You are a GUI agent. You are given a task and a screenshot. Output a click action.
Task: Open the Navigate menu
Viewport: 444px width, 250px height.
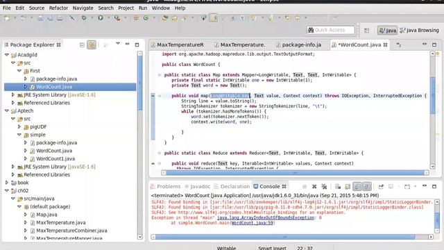coord(83,8)
